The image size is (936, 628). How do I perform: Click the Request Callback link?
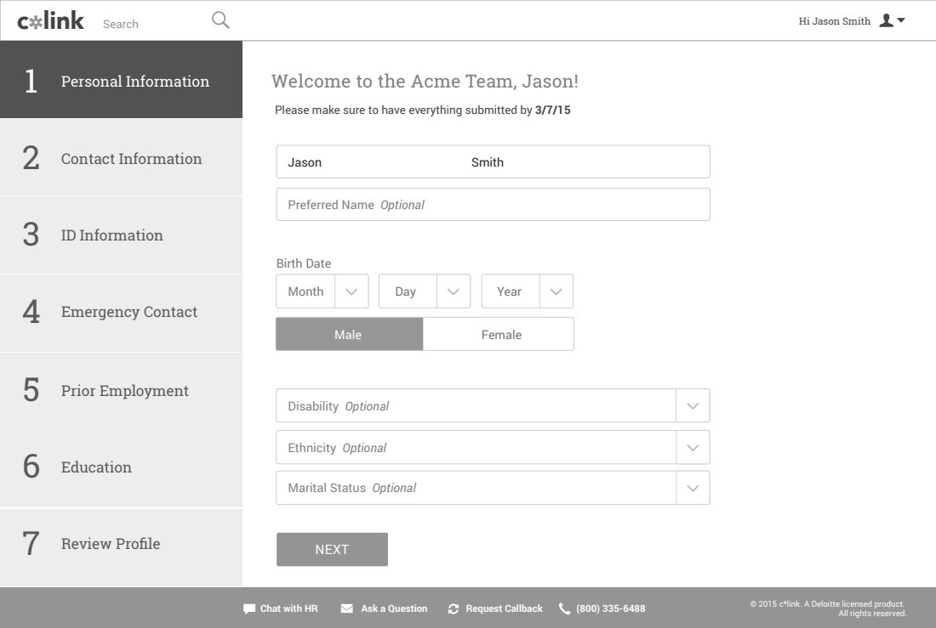(x=504, y=608)
